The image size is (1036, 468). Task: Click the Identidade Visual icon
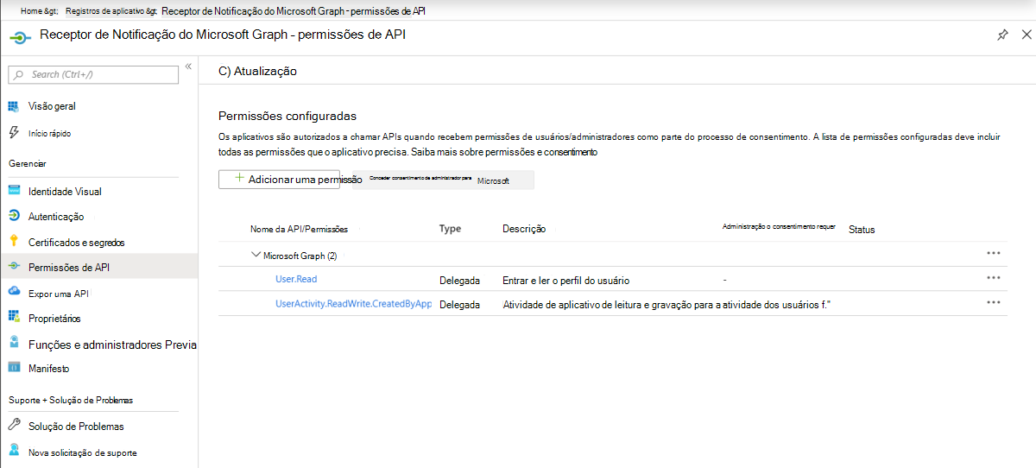pyautogui.click(x=14, y=191)
